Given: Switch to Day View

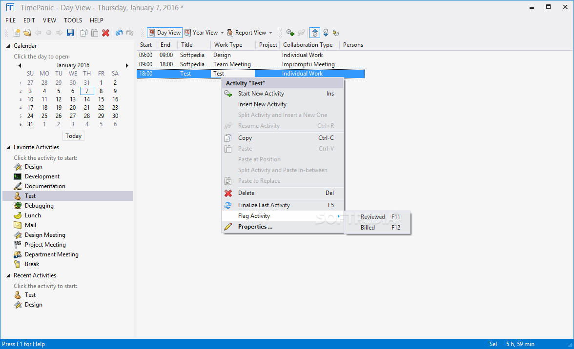Looking at the screenshot, I should [165, 33].
